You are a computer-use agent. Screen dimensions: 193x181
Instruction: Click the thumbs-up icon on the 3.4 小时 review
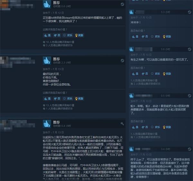131,149
